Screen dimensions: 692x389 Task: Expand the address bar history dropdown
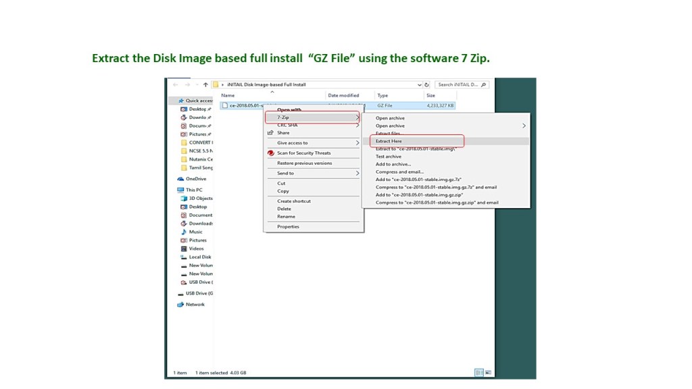click(x=420, y=85)
